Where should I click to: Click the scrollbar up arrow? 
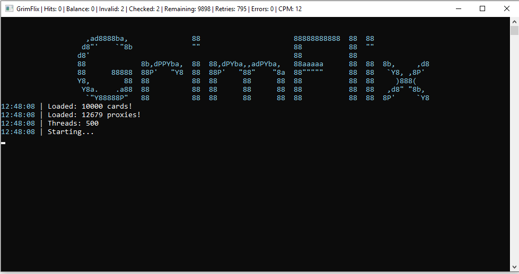(514, 22)
